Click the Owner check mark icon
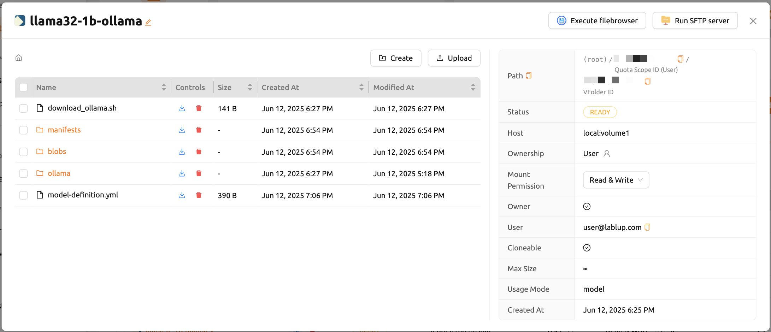The height and width of the screenshot is (332, 771). tap(587, 206)
